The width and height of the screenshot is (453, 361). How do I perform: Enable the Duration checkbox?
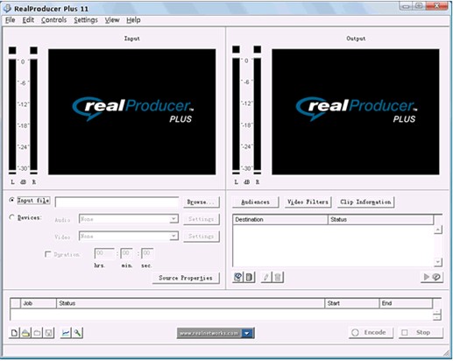47,254
